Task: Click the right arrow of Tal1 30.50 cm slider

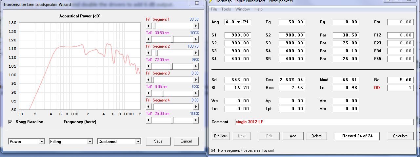Action: pos(196,39)
